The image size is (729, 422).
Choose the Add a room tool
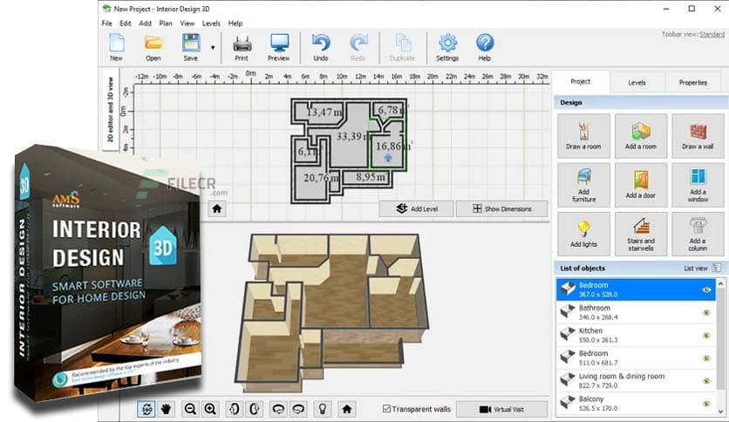point(641,136)
